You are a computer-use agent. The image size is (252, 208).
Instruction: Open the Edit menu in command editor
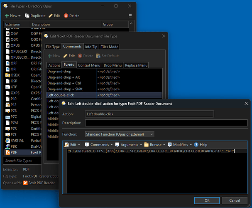click(x=72, y=145)
